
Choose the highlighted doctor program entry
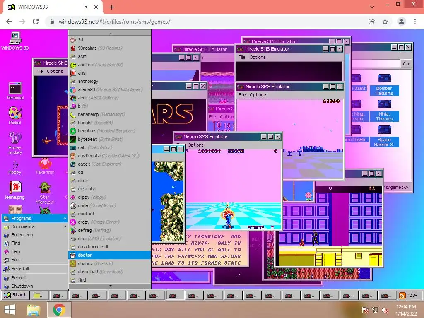click(109, 255)
